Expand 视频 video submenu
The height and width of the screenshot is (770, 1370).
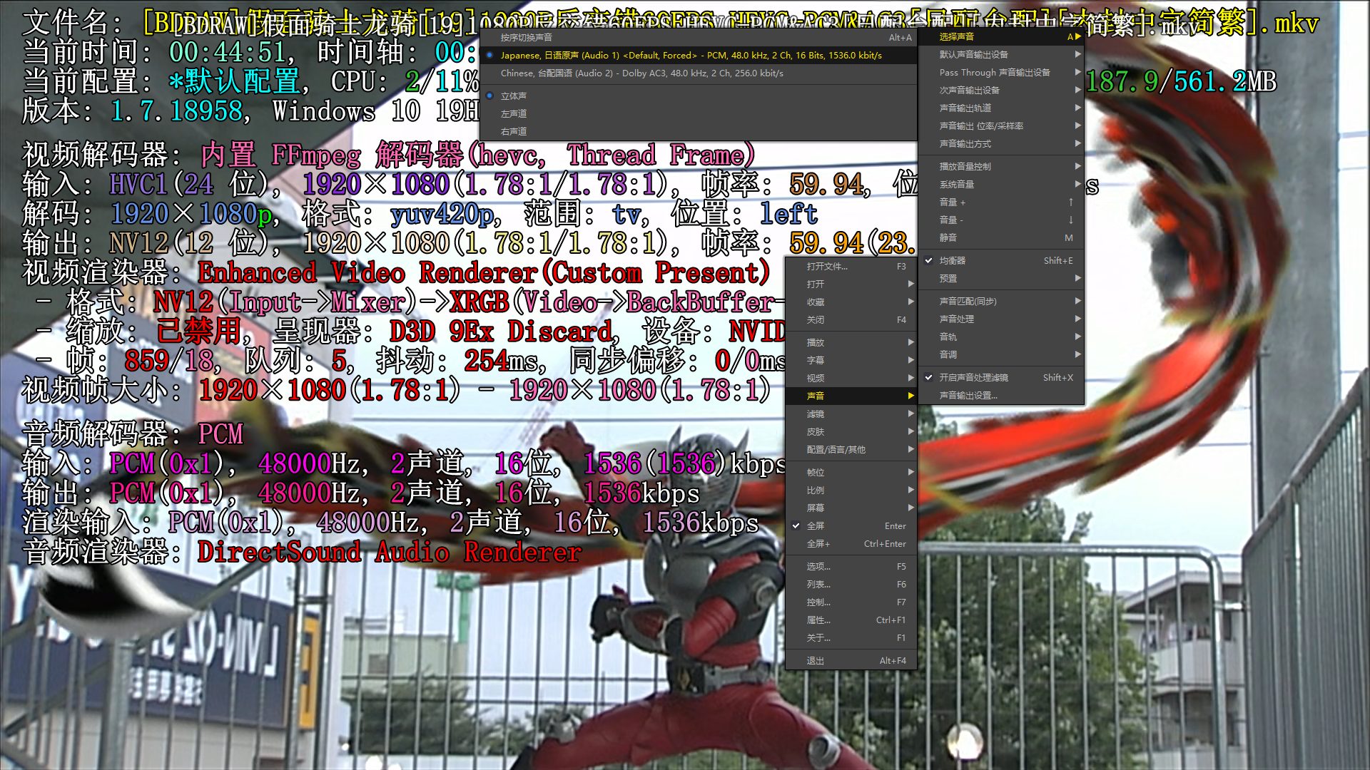tap(851, 378)
